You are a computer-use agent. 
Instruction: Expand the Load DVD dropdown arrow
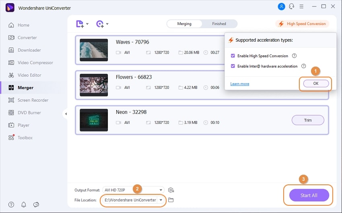coord(107,24)
